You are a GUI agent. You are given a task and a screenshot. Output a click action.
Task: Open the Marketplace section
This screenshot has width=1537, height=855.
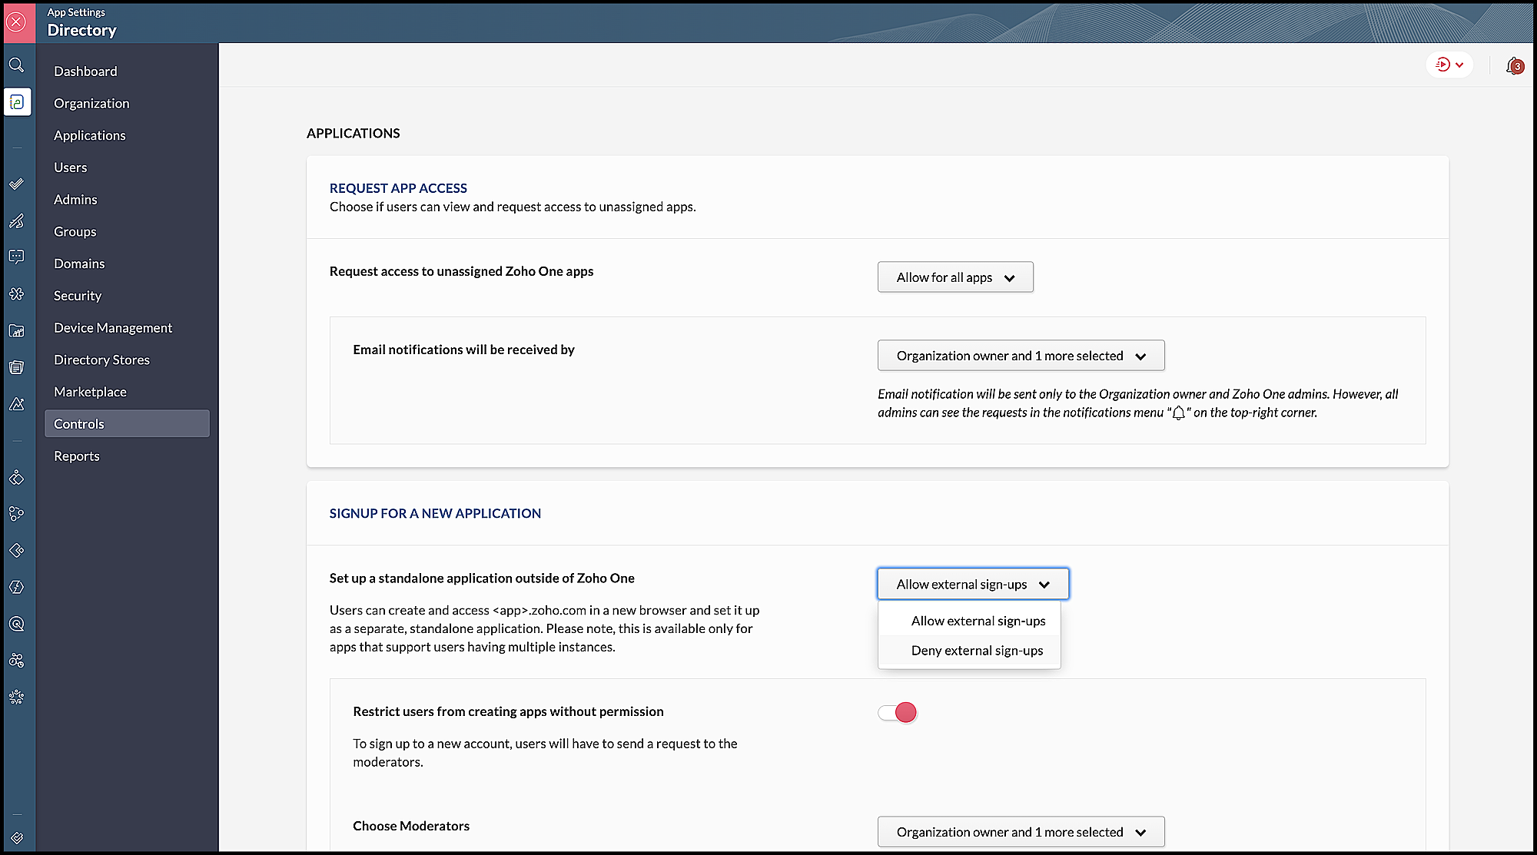(90, 392)
